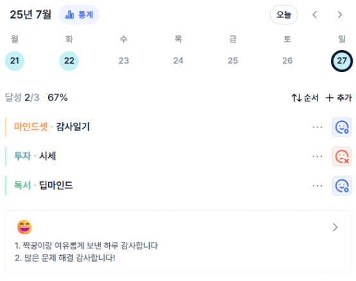Open the 마인드셋 감사일기 habit row
The width and height of the screenshot is (356, 281).
158,127
